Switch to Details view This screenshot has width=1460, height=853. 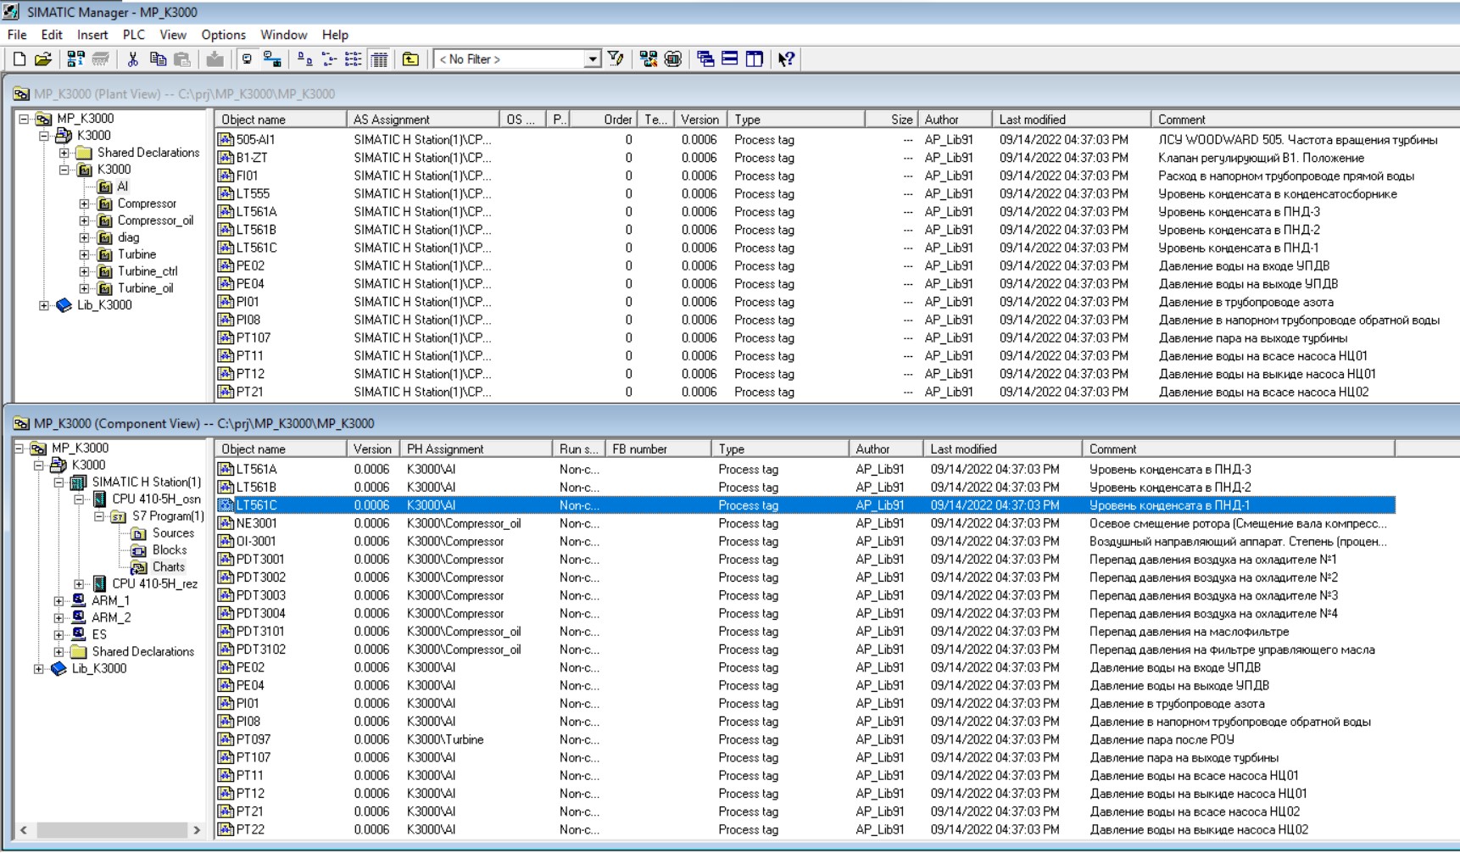[379, 59]
